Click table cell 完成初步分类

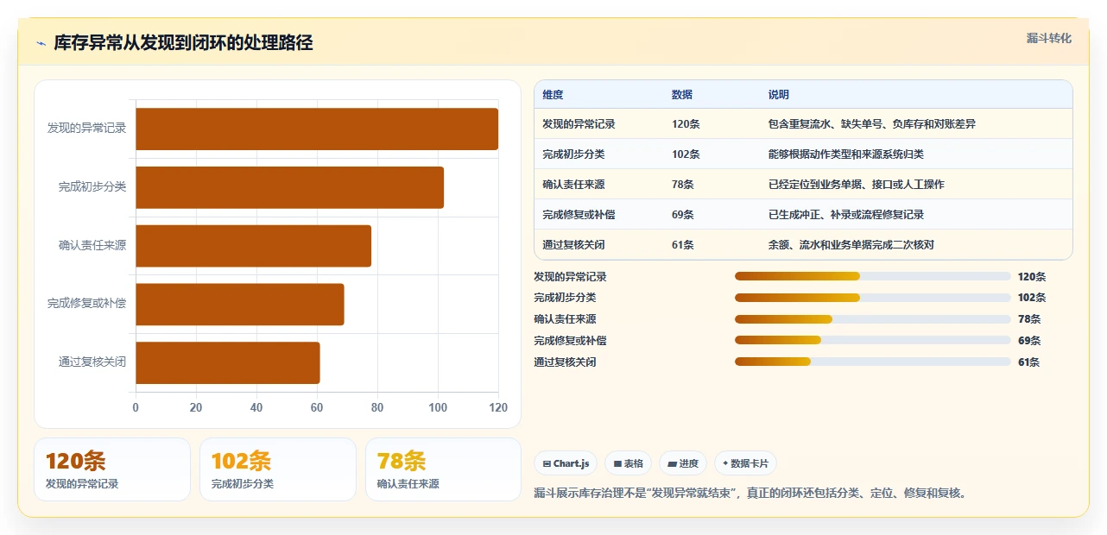[573, 154]
